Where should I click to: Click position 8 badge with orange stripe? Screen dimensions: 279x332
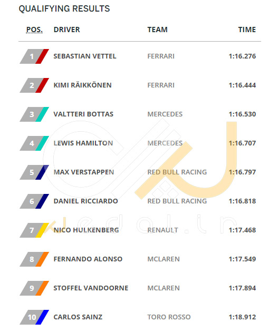[x=34, y=259]
